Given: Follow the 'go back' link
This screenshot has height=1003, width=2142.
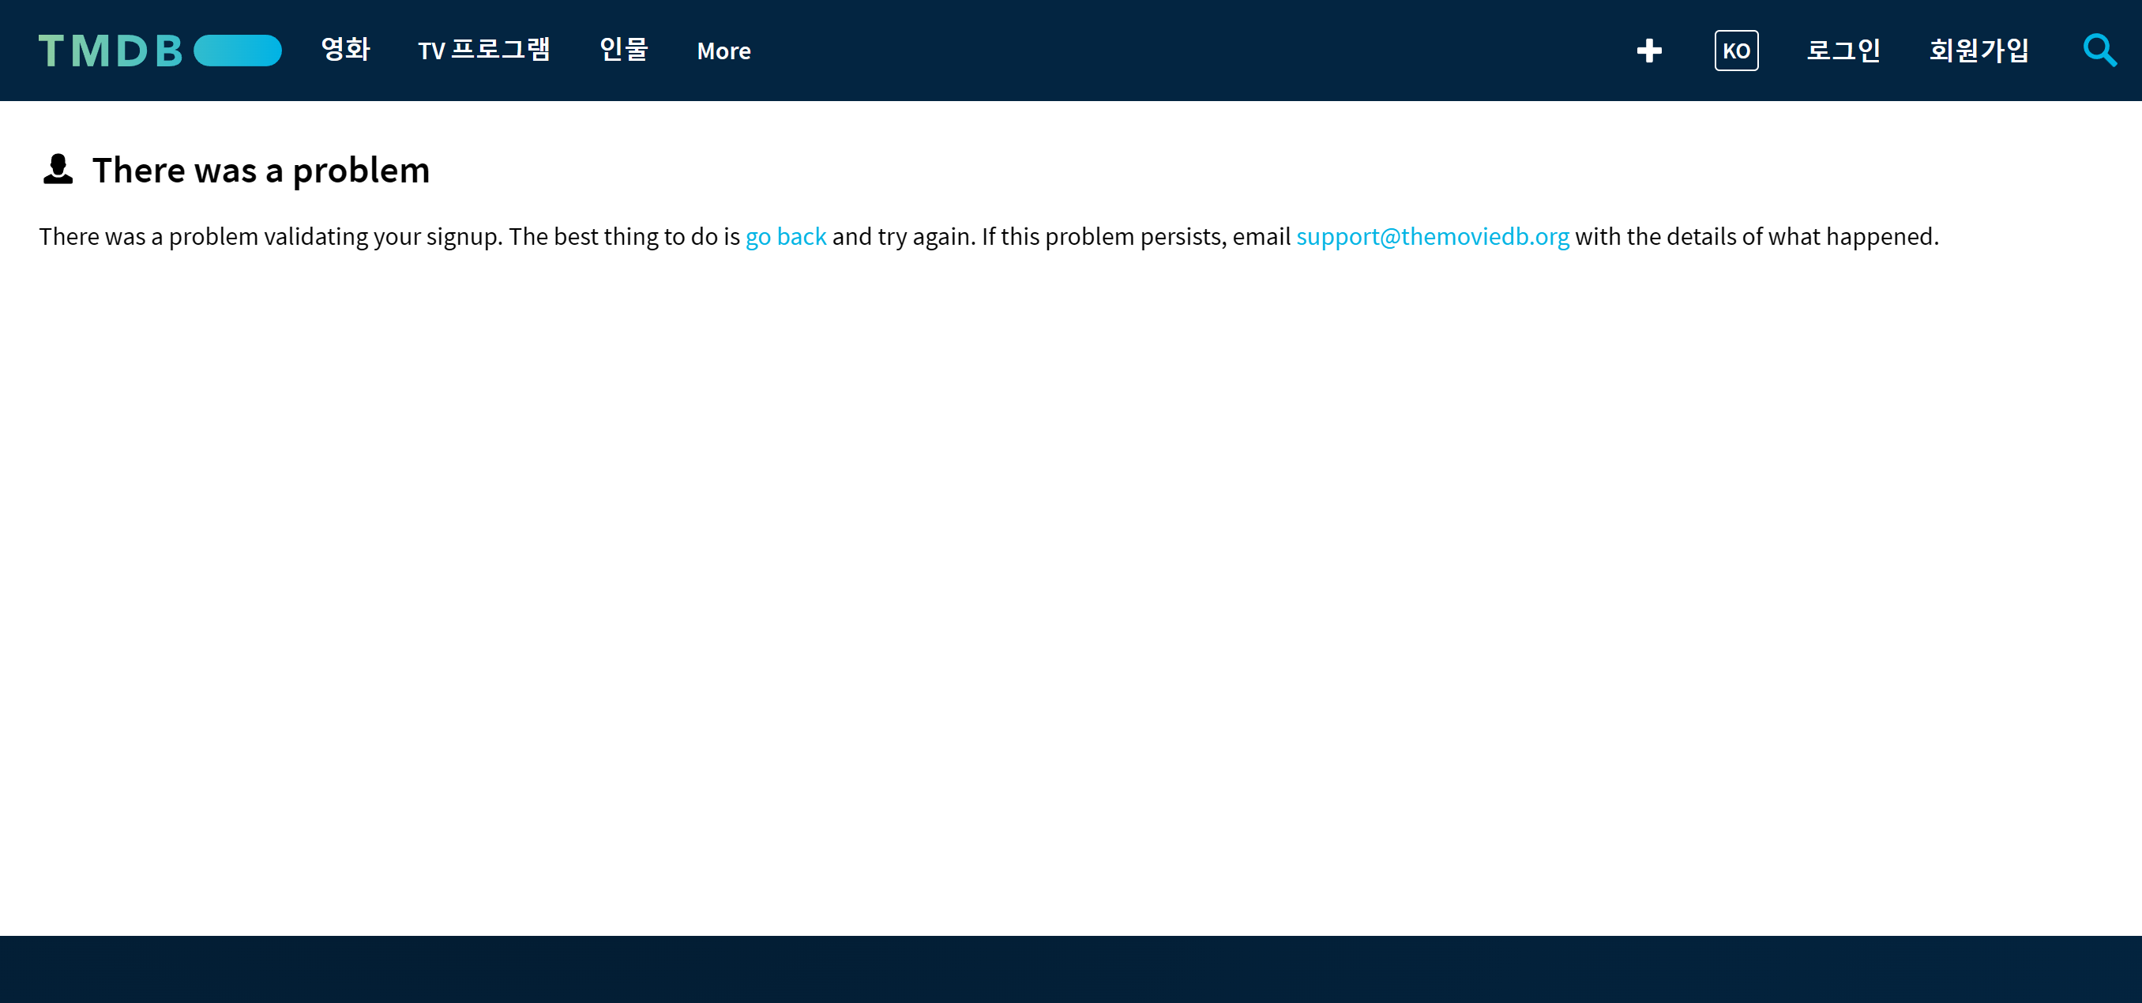Looking at the screenshot, I should [786, 237].
